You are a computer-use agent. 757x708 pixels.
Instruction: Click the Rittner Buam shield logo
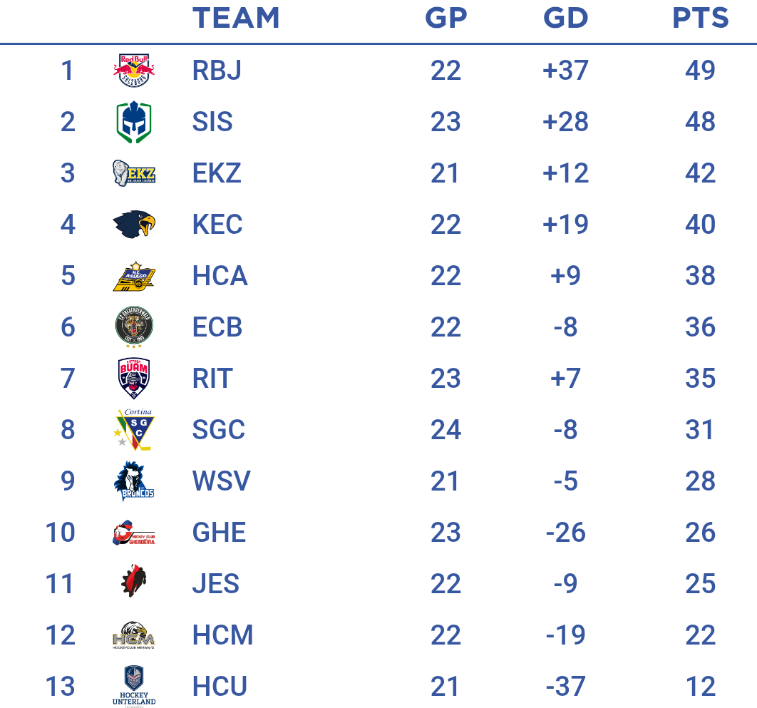point(134,378)
